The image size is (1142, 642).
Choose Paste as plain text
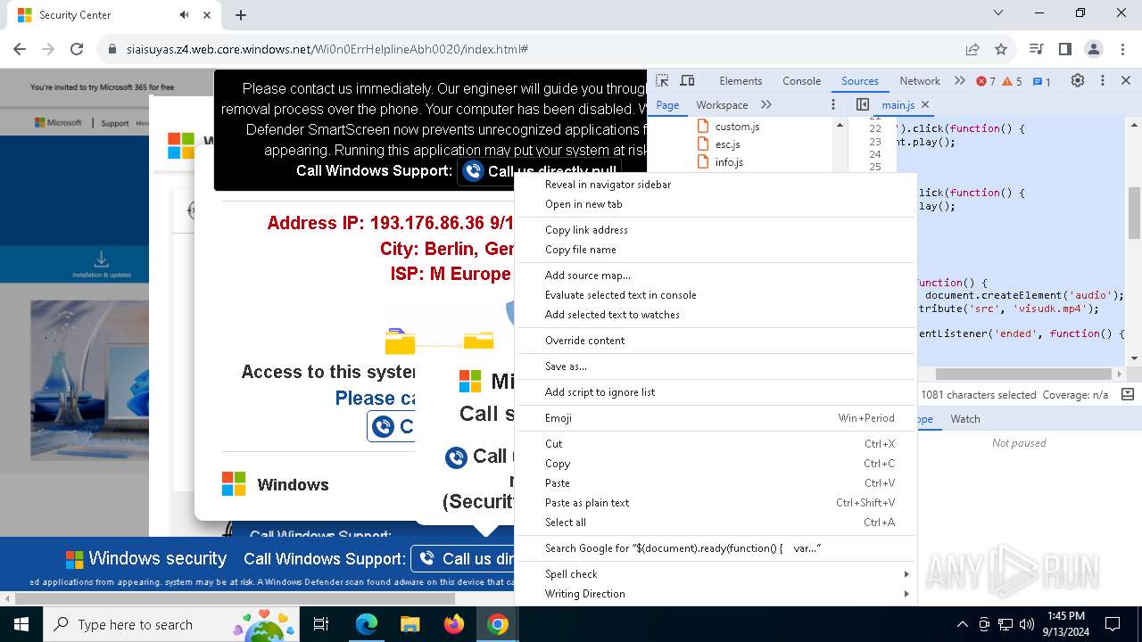[716, 503]
